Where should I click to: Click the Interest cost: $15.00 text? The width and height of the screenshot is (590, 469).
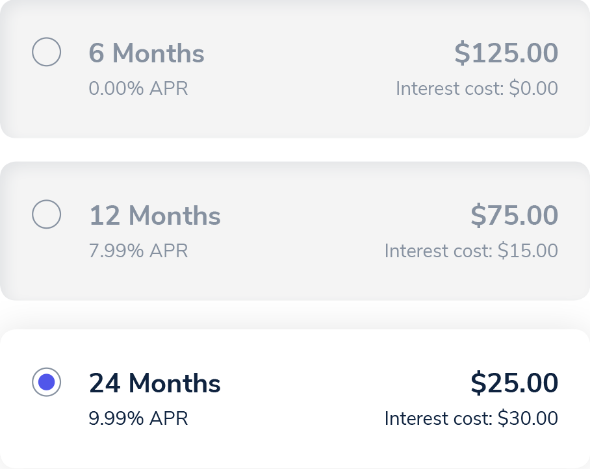tap(471, 251)
